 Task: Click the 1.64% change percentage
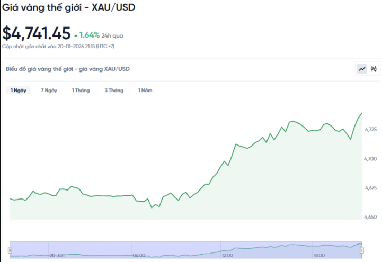pos(90,35)
